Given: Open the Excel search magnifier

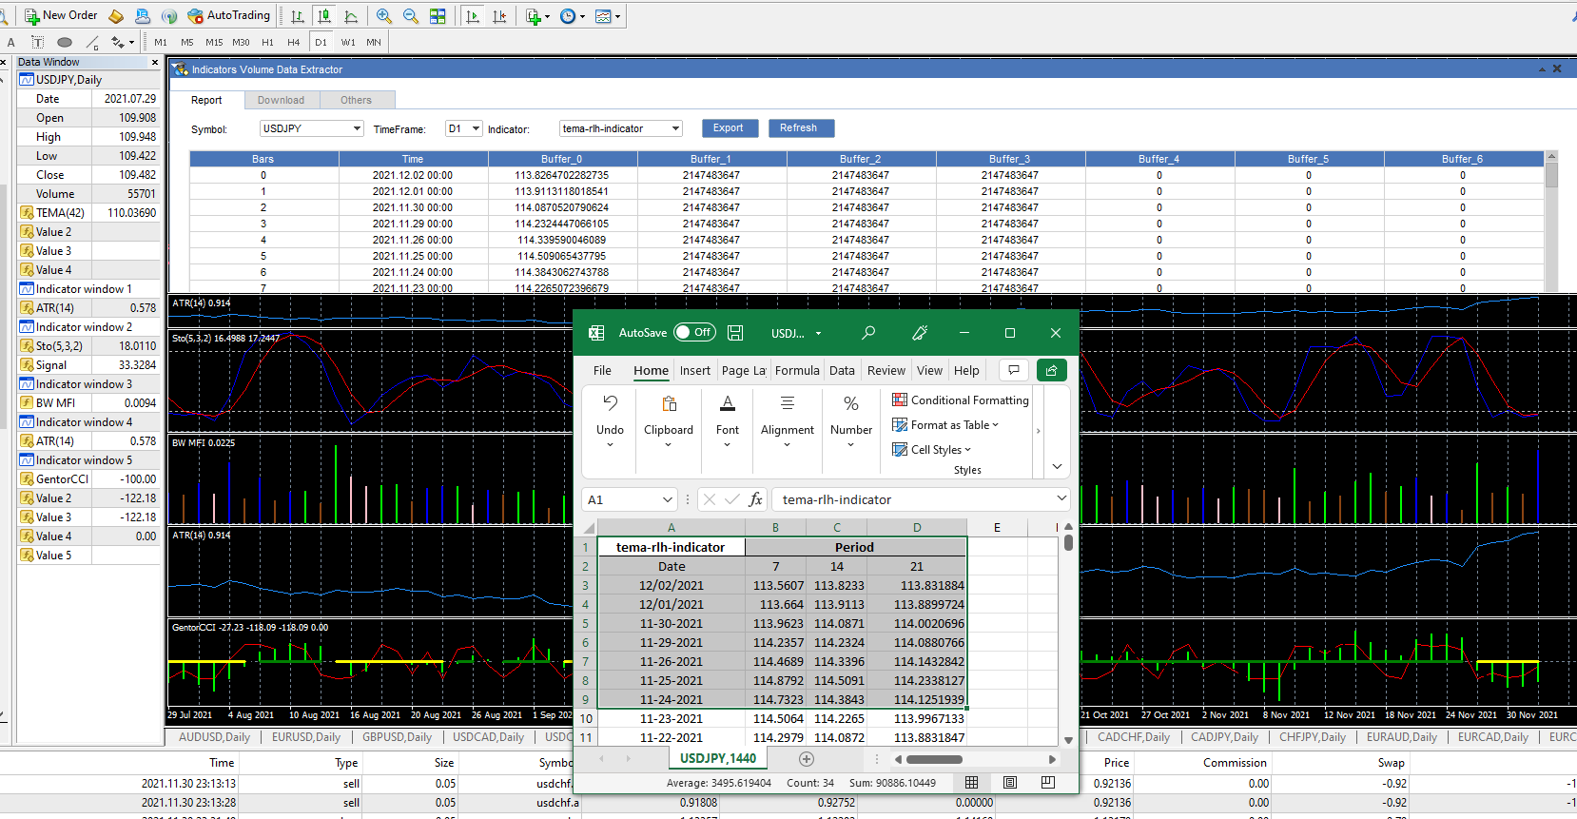Looking at the screenshot, I should [x=868, y=333].
